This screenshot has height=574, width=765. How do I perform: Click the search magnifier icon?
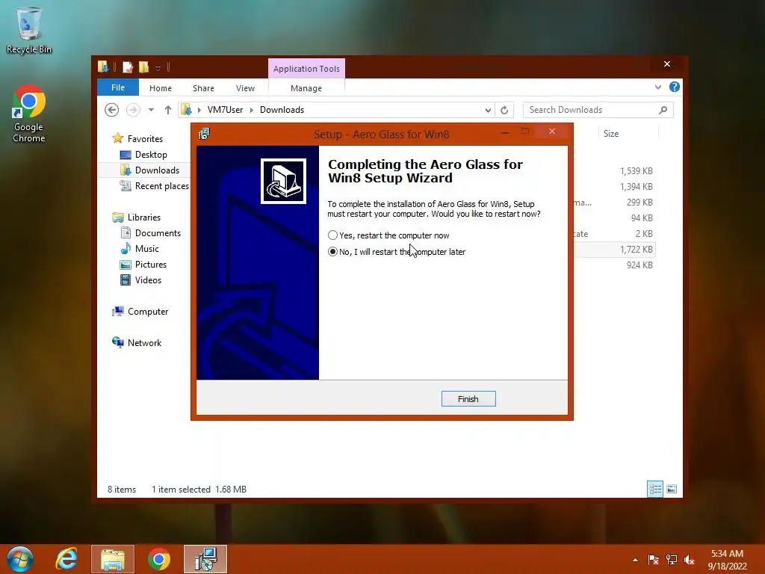663,110
